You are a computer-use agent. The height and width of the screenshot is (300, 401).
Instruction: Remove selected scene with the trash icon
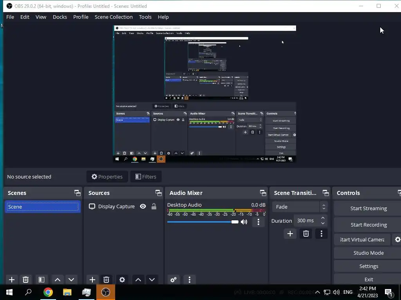pyautogui.click(x=25, y=280)
